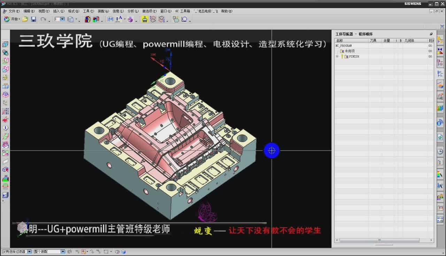Open the 工具 (Tools) menu

click(89, 11)
